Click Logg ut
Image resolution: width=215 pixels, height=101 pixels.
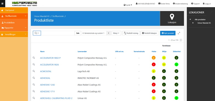click(x=207, y=4)
